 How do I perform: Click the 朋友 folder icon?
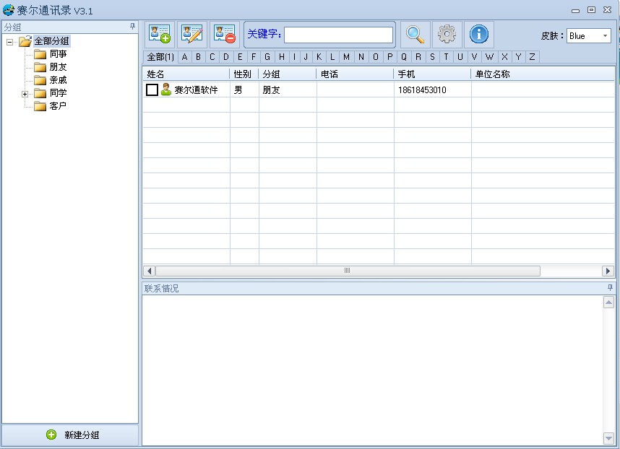tap(40, 67)
